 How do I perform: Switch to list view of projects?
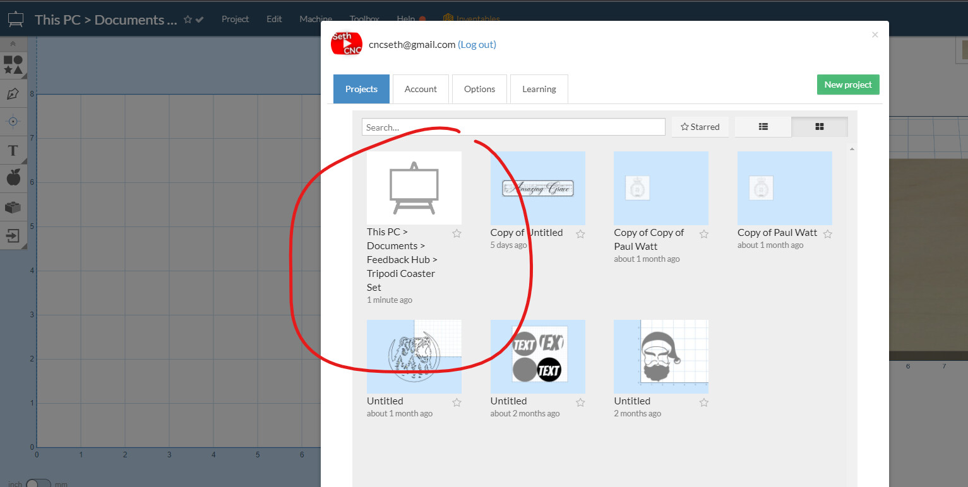(763, 127)
